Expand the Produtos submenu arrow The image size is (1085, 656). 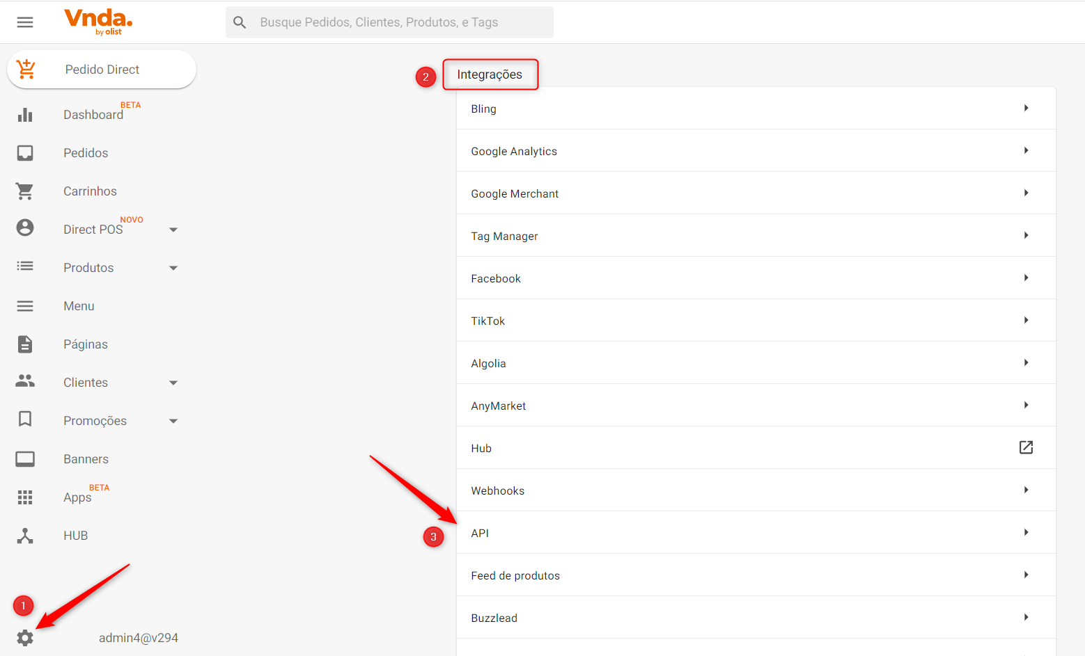[x=173, y=268]
